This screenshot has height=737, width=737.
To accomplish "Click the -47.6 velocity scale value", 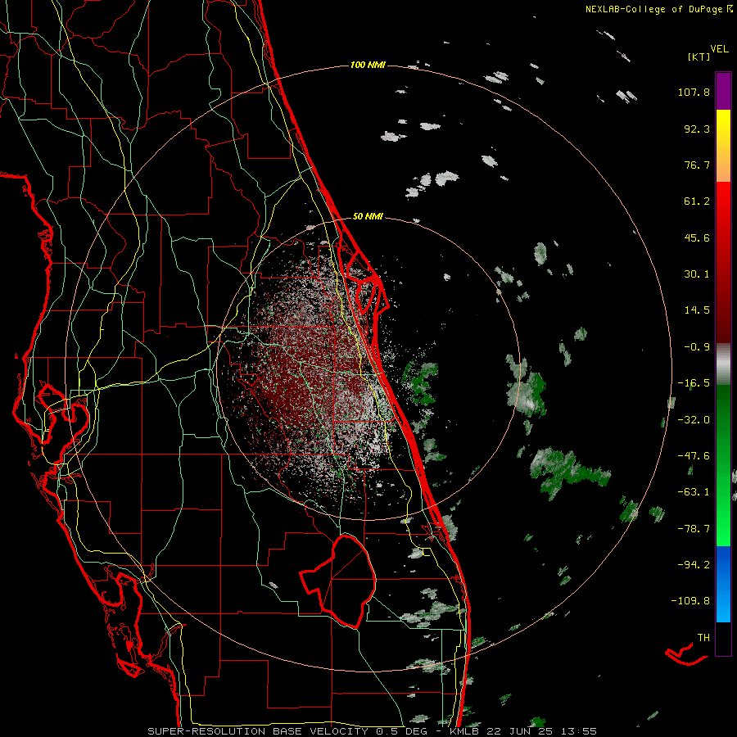I will pos(694,456).
